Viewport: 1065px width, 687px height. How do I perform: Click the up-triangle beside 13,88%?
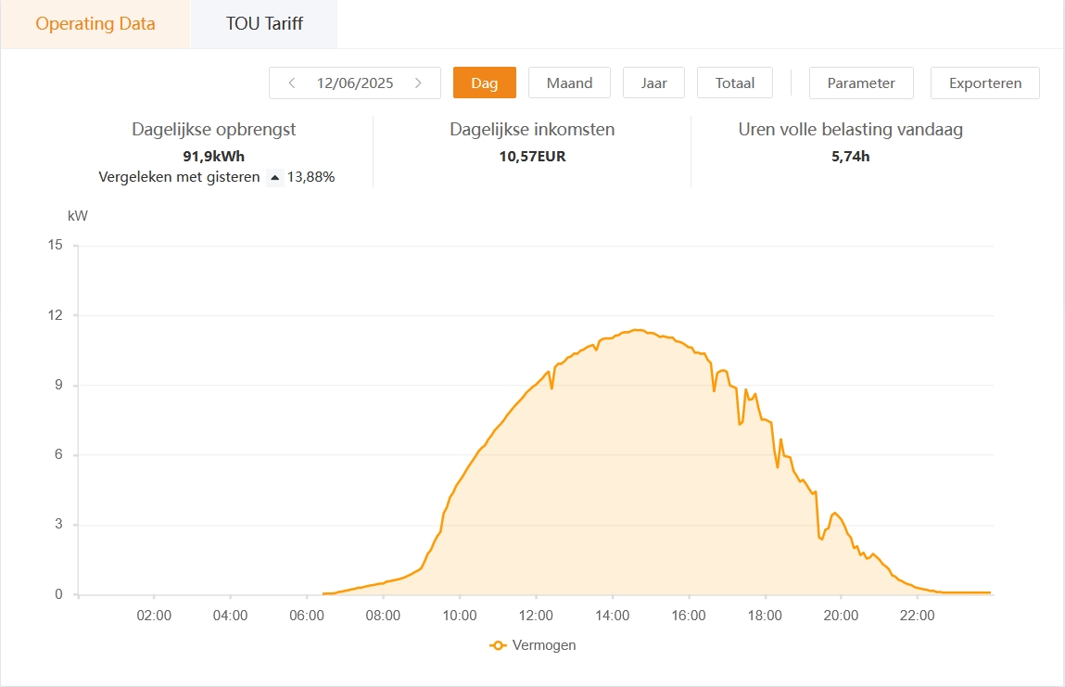pyautogui.click(x=274, y=177)
